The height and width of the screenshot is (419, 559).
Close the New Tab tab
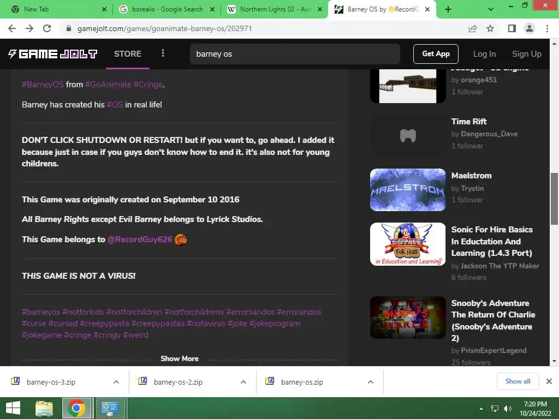[104, 9]
